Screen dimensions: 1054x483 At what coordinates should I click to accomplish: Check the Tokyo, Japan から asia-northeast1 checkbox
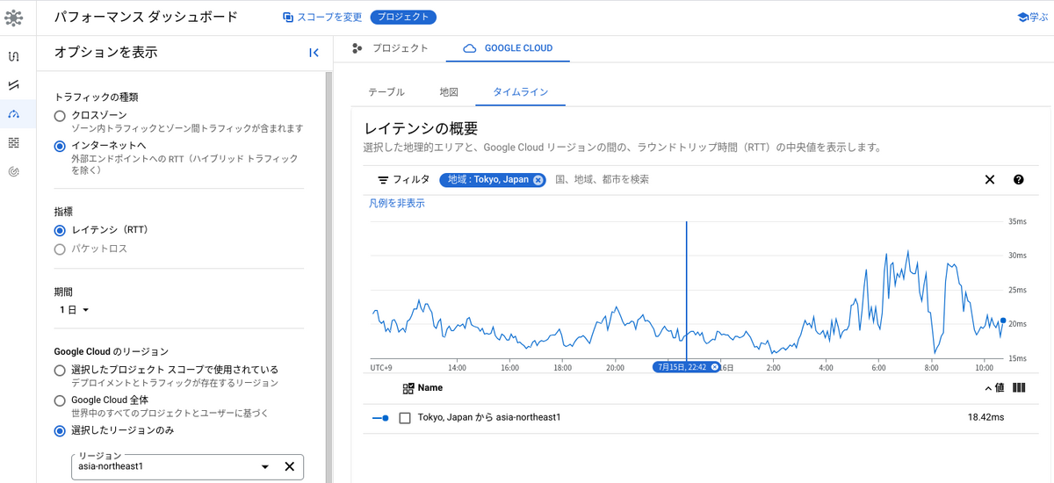(405, 418)
